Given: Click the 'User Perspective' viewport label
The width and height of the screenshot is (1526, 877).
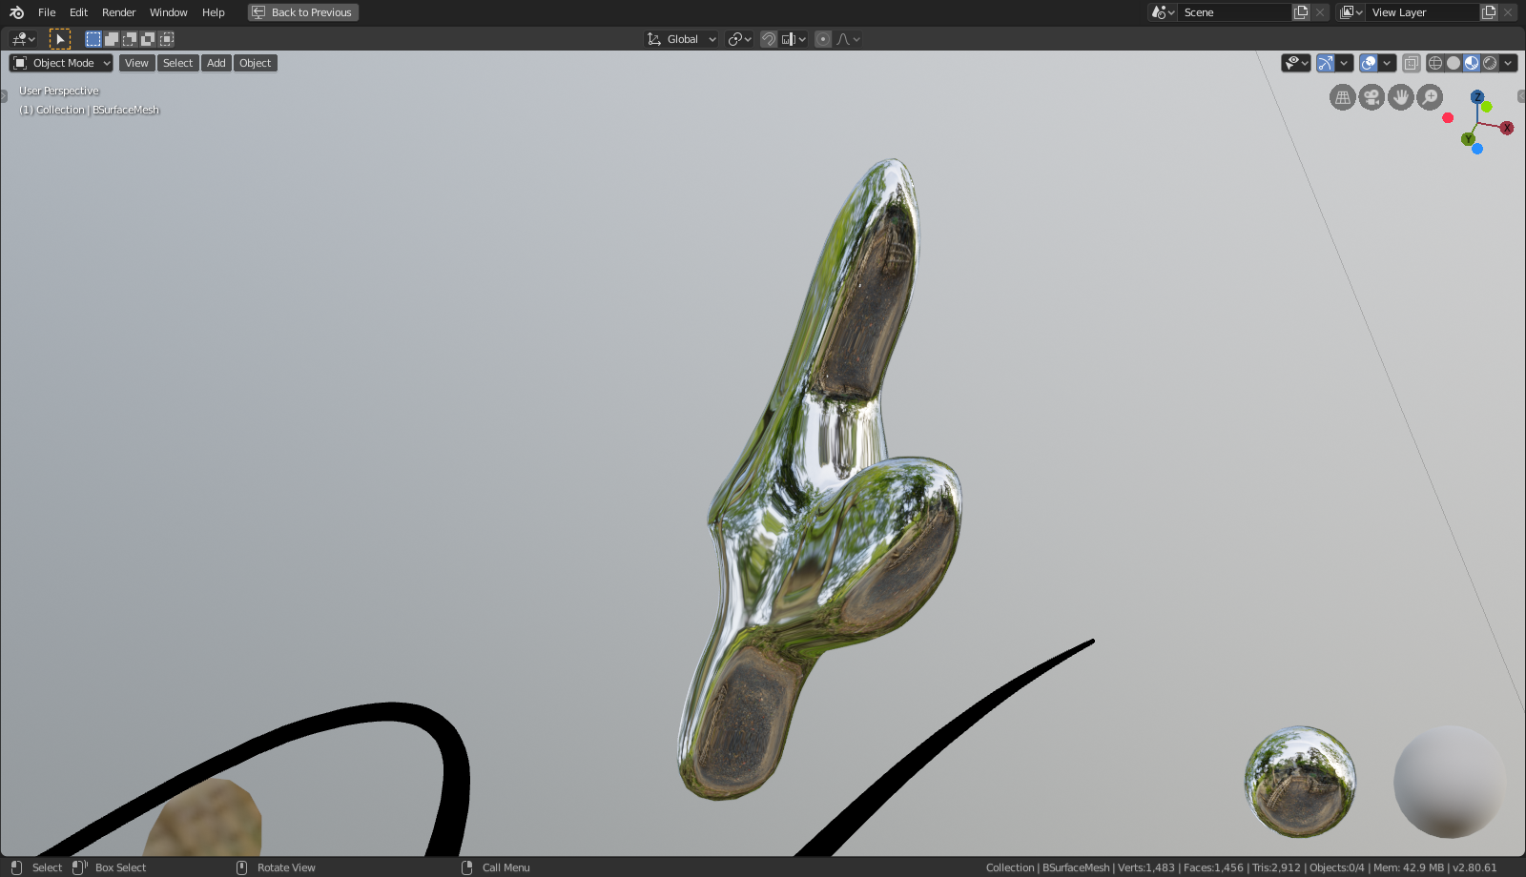Looking at the screenshot, I should coord(59,91).
